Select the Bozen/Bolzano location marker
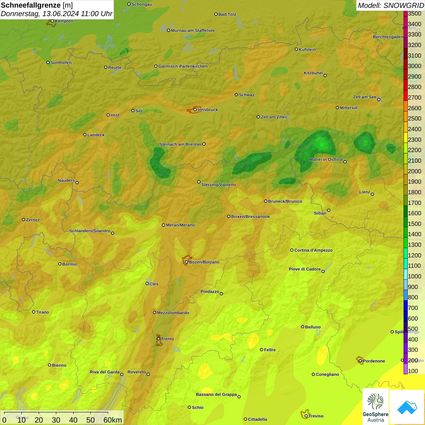The width and height of the screenshot is (425, 425). point(187,262)
